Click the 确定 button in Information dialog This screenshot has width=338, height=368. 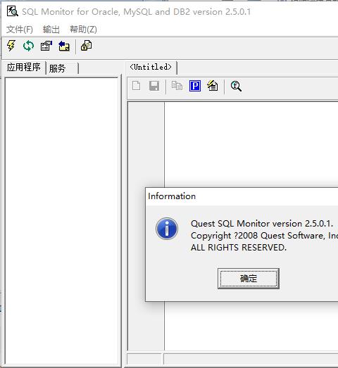[249, 279]
